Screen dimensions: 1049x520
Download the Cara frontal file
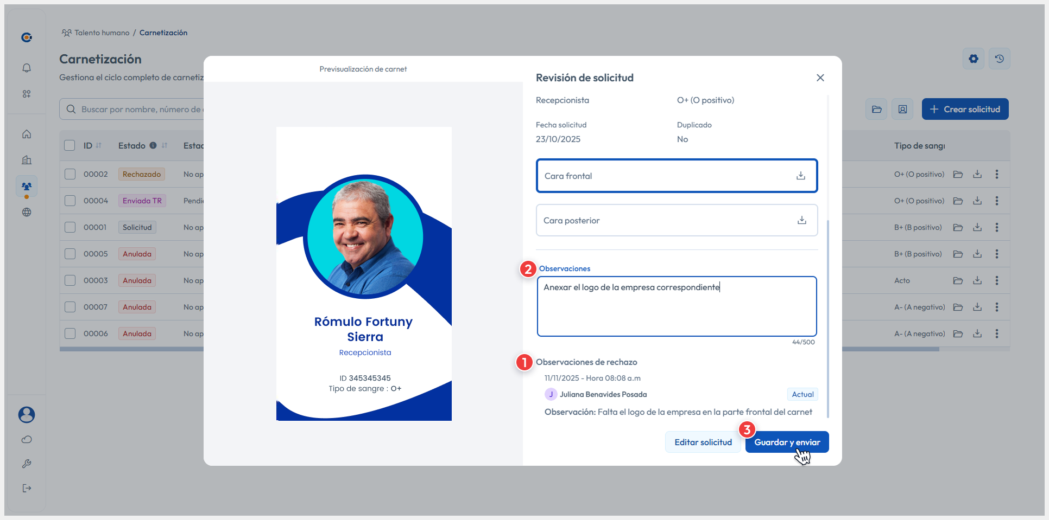tap(800, 176)
